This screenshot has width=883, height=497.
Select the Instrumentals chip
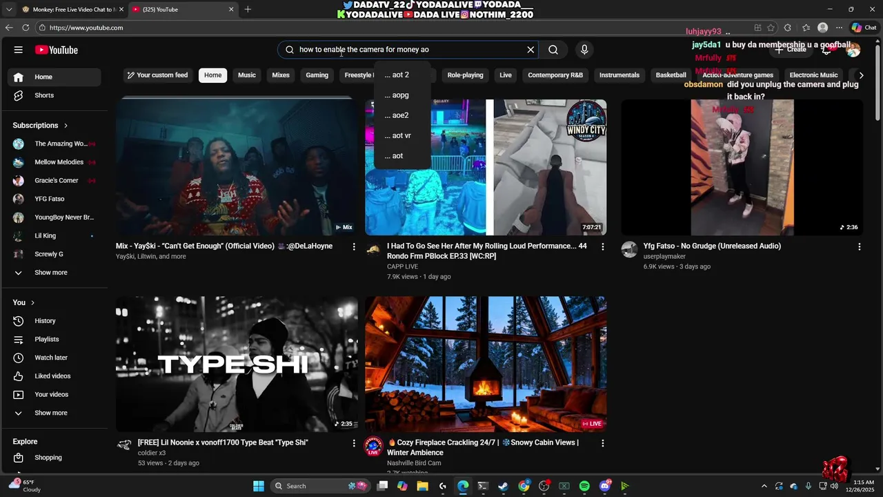619,75
